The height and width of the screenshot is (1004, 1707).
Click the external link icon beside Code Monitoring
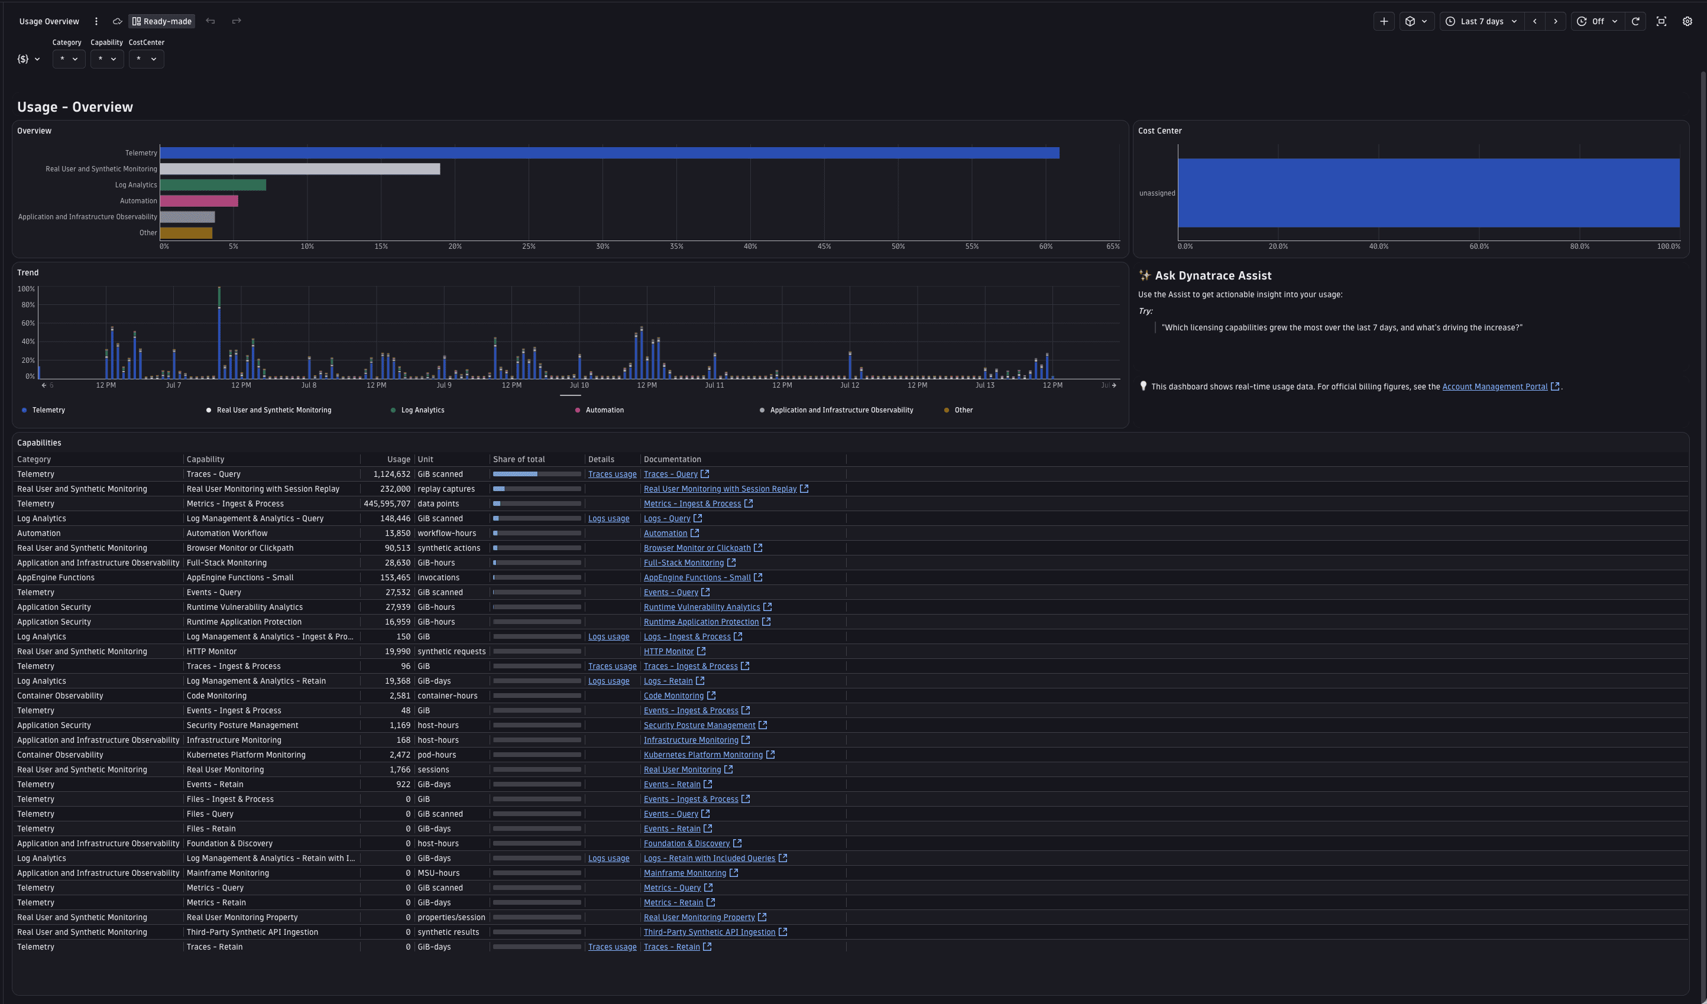click(x=711, y=696)
